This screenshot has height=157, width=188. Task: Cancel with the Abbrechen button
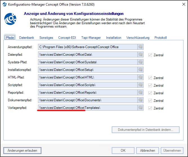point(147,151)
